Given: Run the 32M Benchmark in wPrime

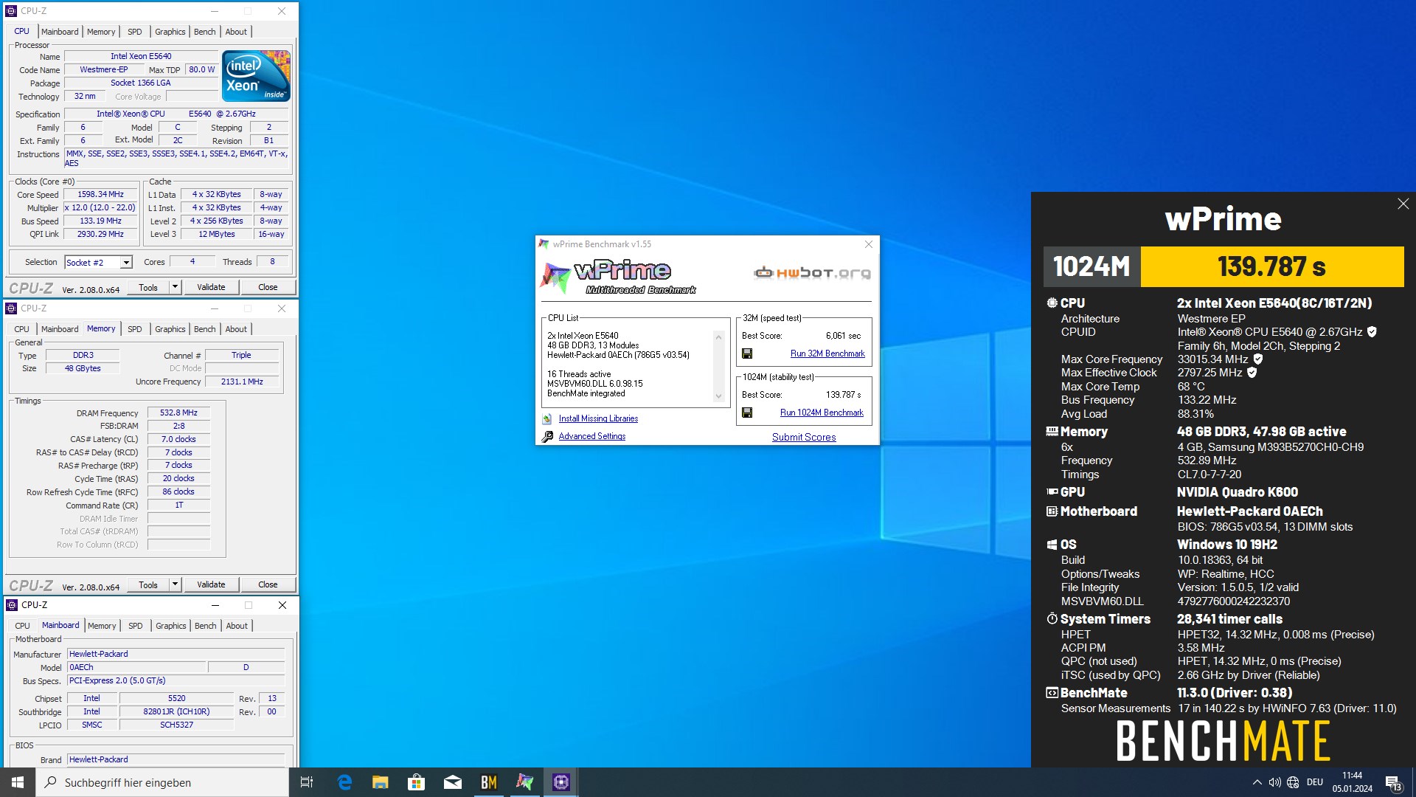Looking at the screenshot, I should click(x=827, y=353).
